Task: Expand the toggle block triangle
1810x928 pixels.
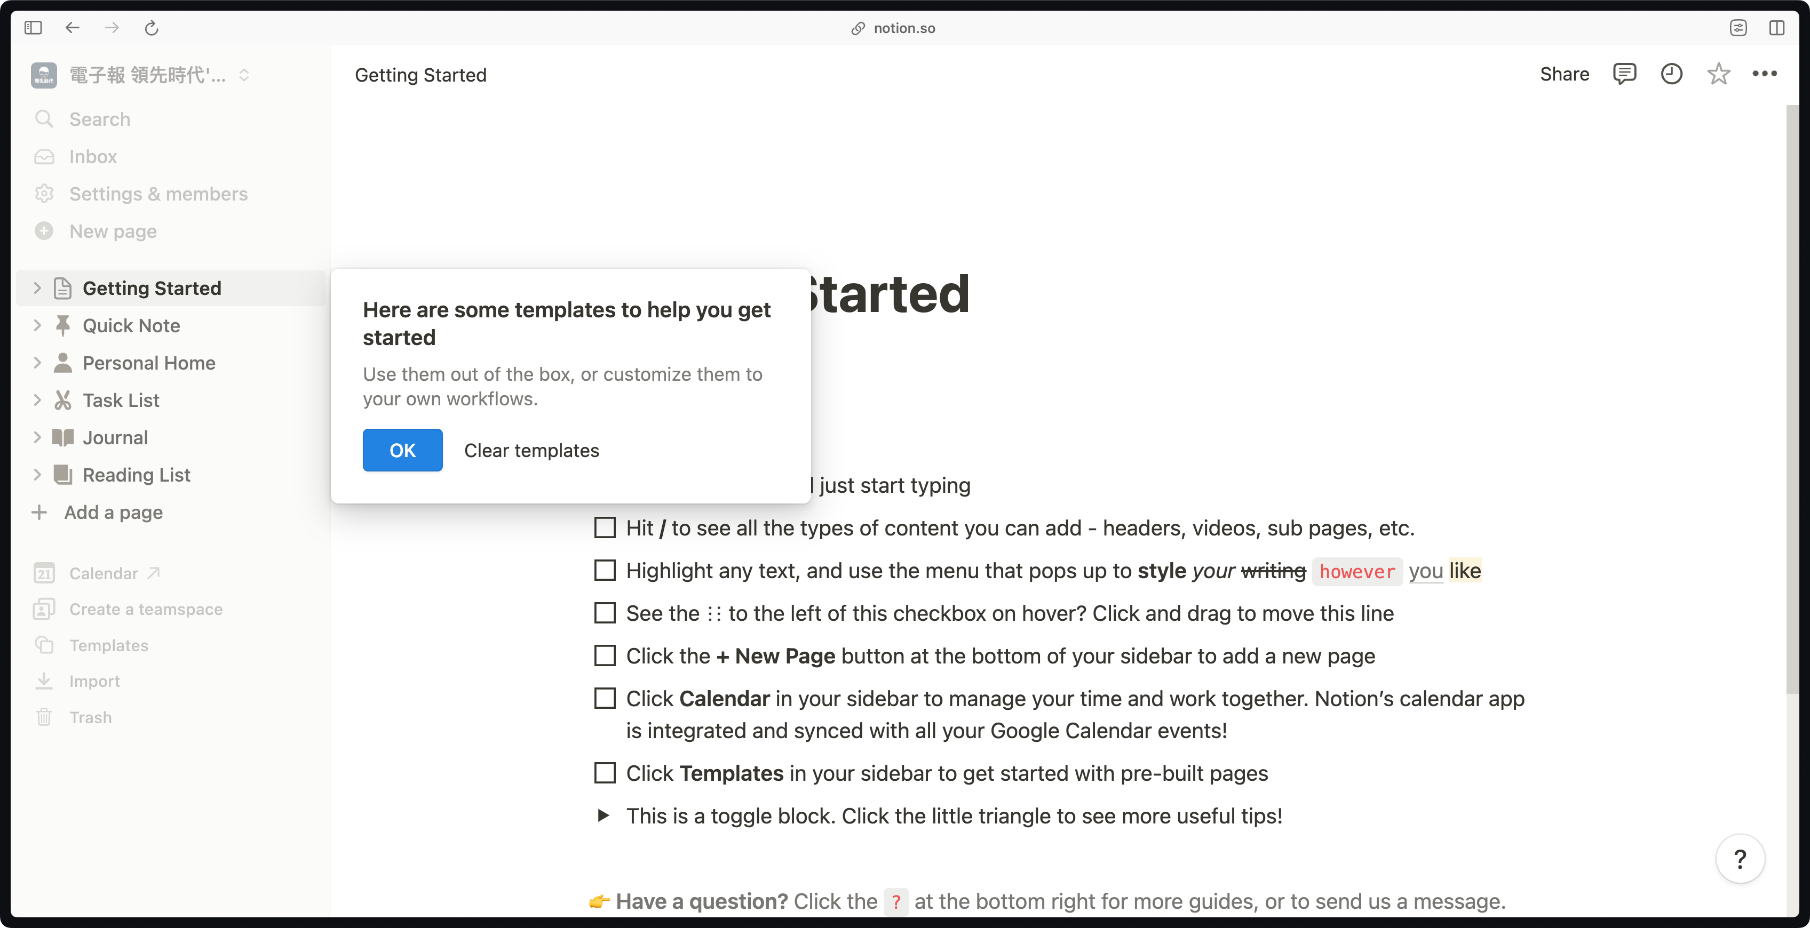Action: (603, 815)
